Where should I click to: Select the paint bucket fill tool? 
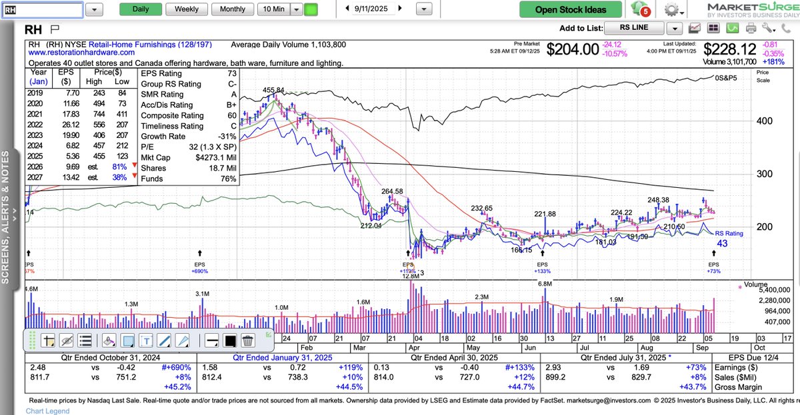coord(109,340)
